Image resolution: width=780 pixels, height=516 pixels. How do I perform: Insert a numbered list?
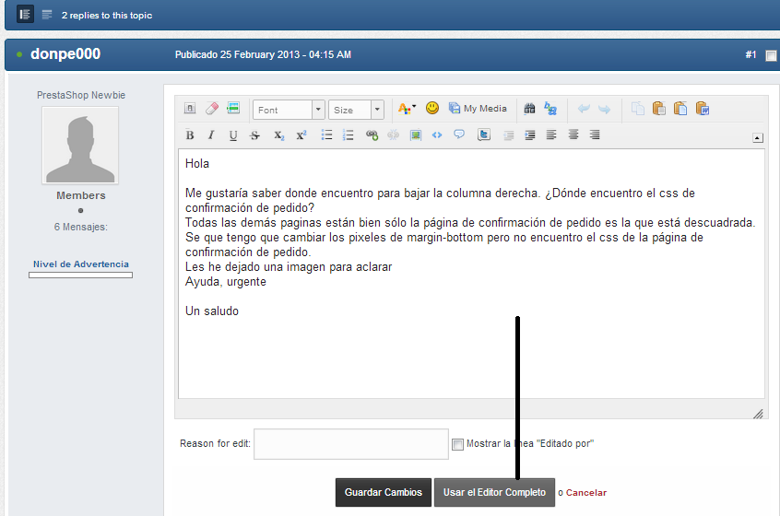[349, 135]
